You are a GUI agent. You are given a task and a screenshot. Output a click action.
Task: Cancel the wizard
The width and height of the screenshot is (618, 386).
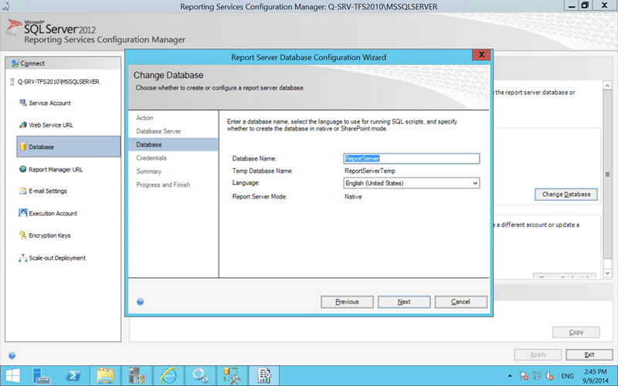pos(460,302)
